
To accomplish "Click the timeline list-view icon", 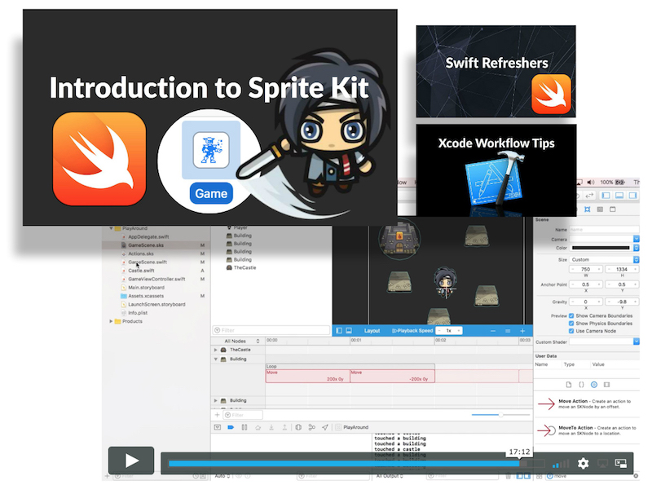I will (x=508, y=331).
